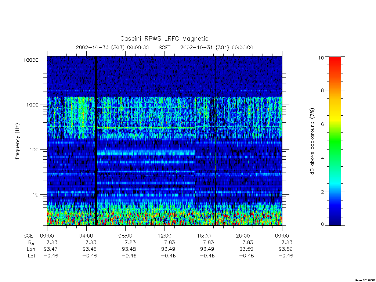376x282 pixels.
Task: Click the frequency (Hz) axis label
Action: (x=18, y=141)
